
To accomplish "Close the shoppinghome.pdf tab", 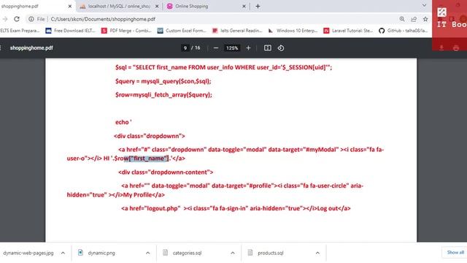I will click(x=70, y=6).
